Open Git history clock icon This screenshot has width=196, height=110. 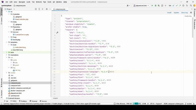(183, 5)
